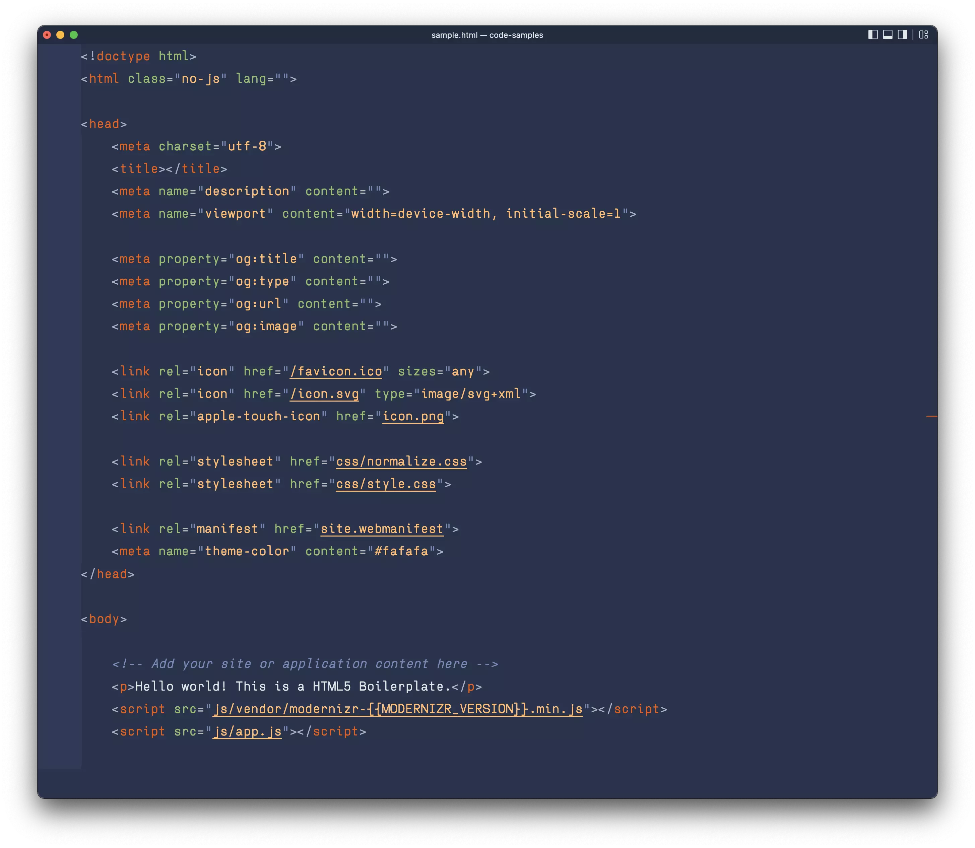Toggle the primary sidebar layout icon
Screen dimensions: 975x848
[873, 34]
